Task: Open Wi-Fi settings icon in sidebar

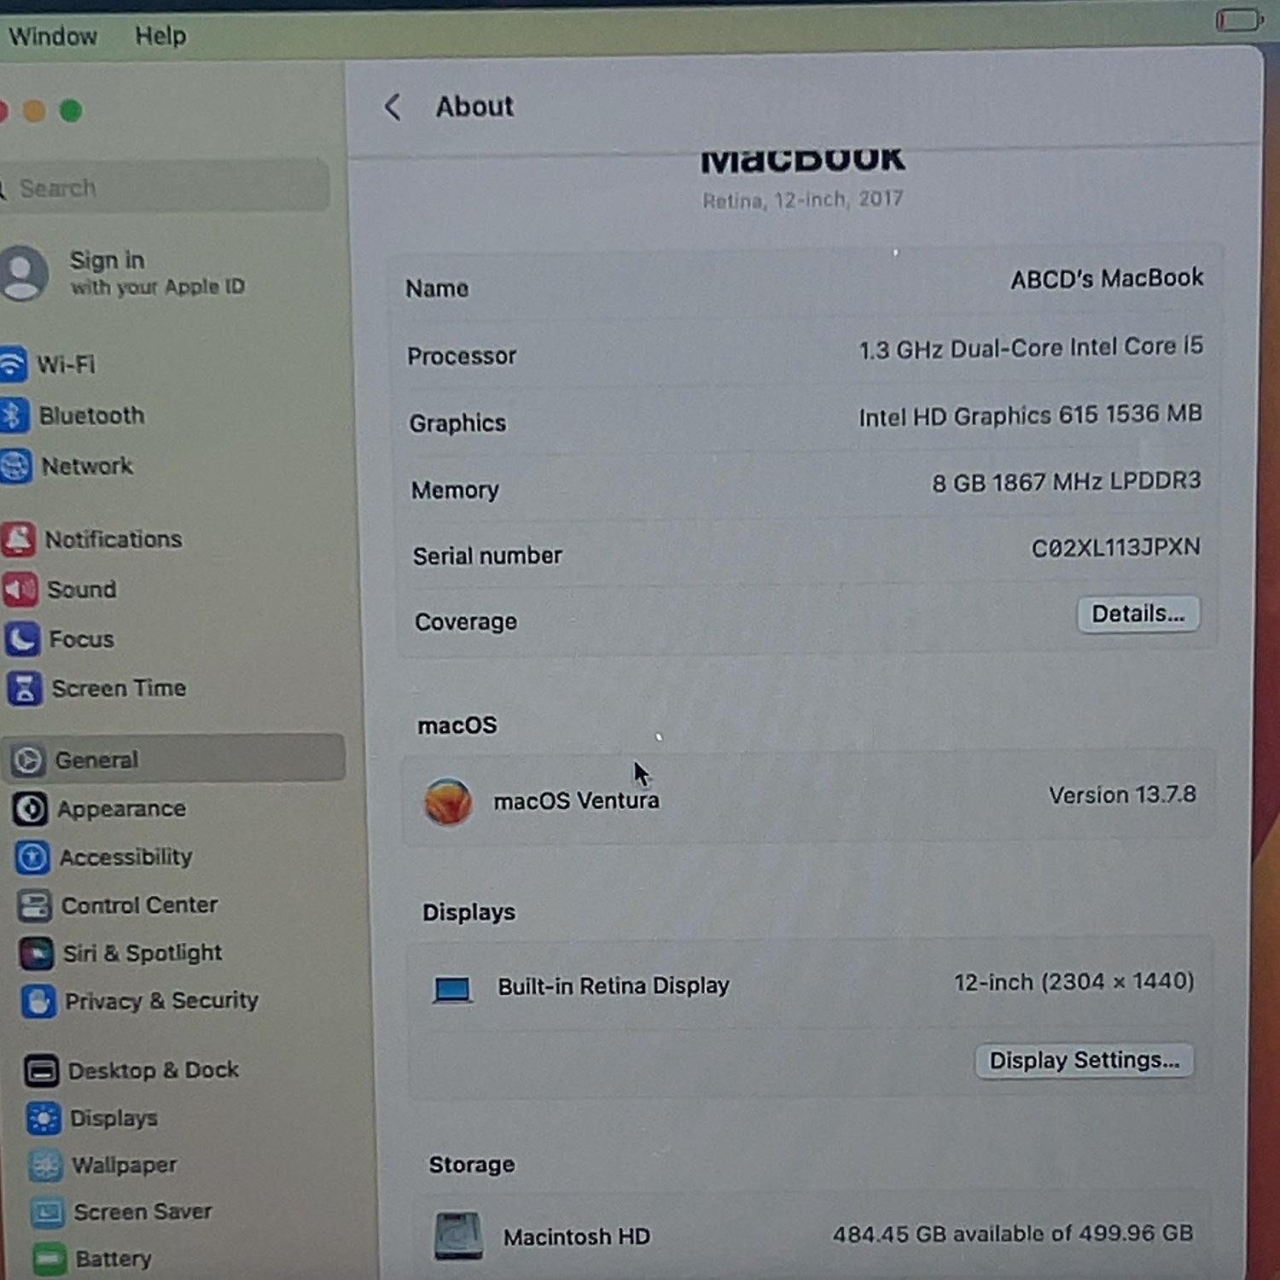Action: [x=12, y=364]
